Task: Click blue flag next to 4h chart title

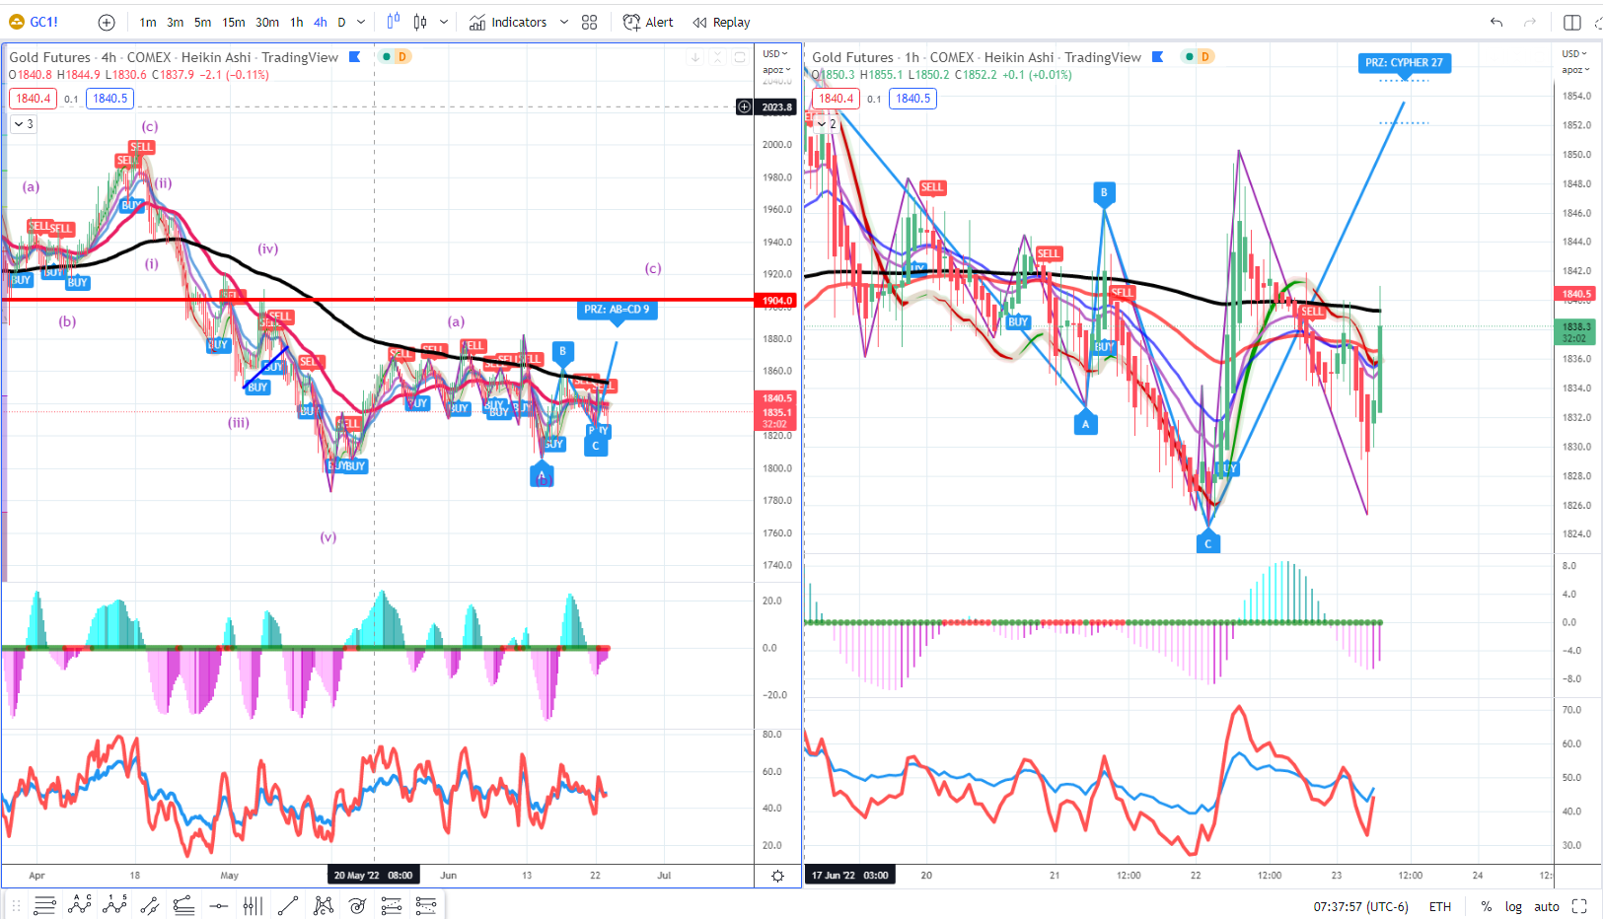Action: pyautogui.click(x=355, y=57)
